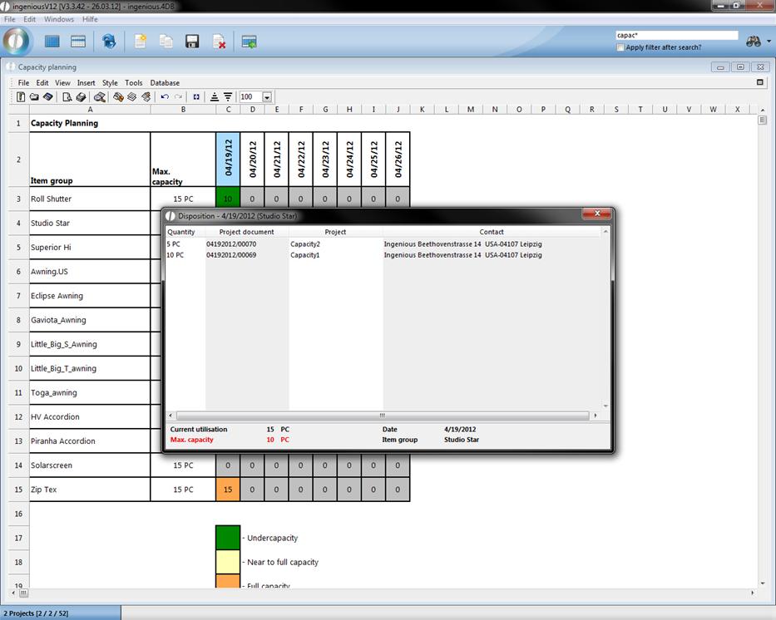Click the ingenious round logo button
Screen dimensions: 776x620
coord(17,41)
